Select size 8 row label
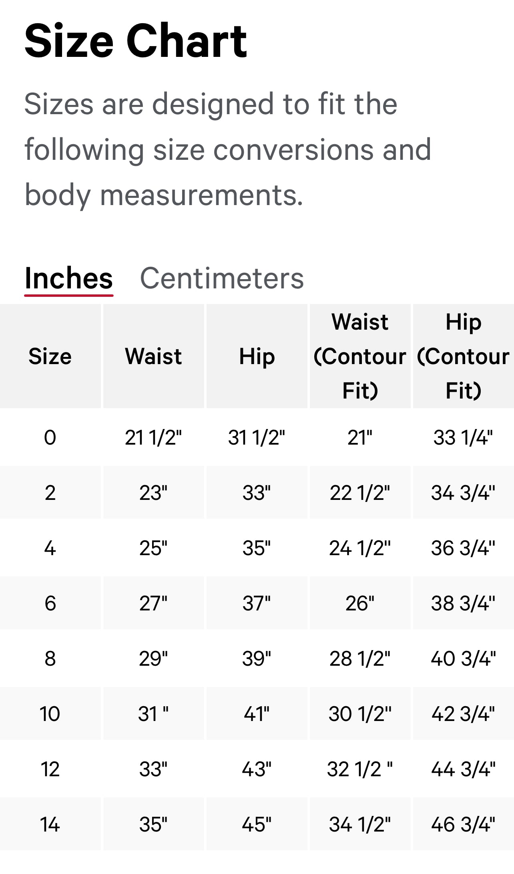Screen dimensions: 514x874 click(x=50, y=658)
